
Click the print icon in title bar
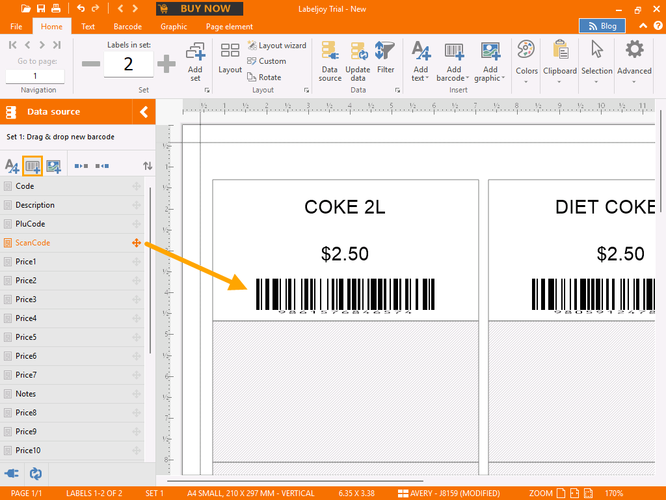[56, 8]
